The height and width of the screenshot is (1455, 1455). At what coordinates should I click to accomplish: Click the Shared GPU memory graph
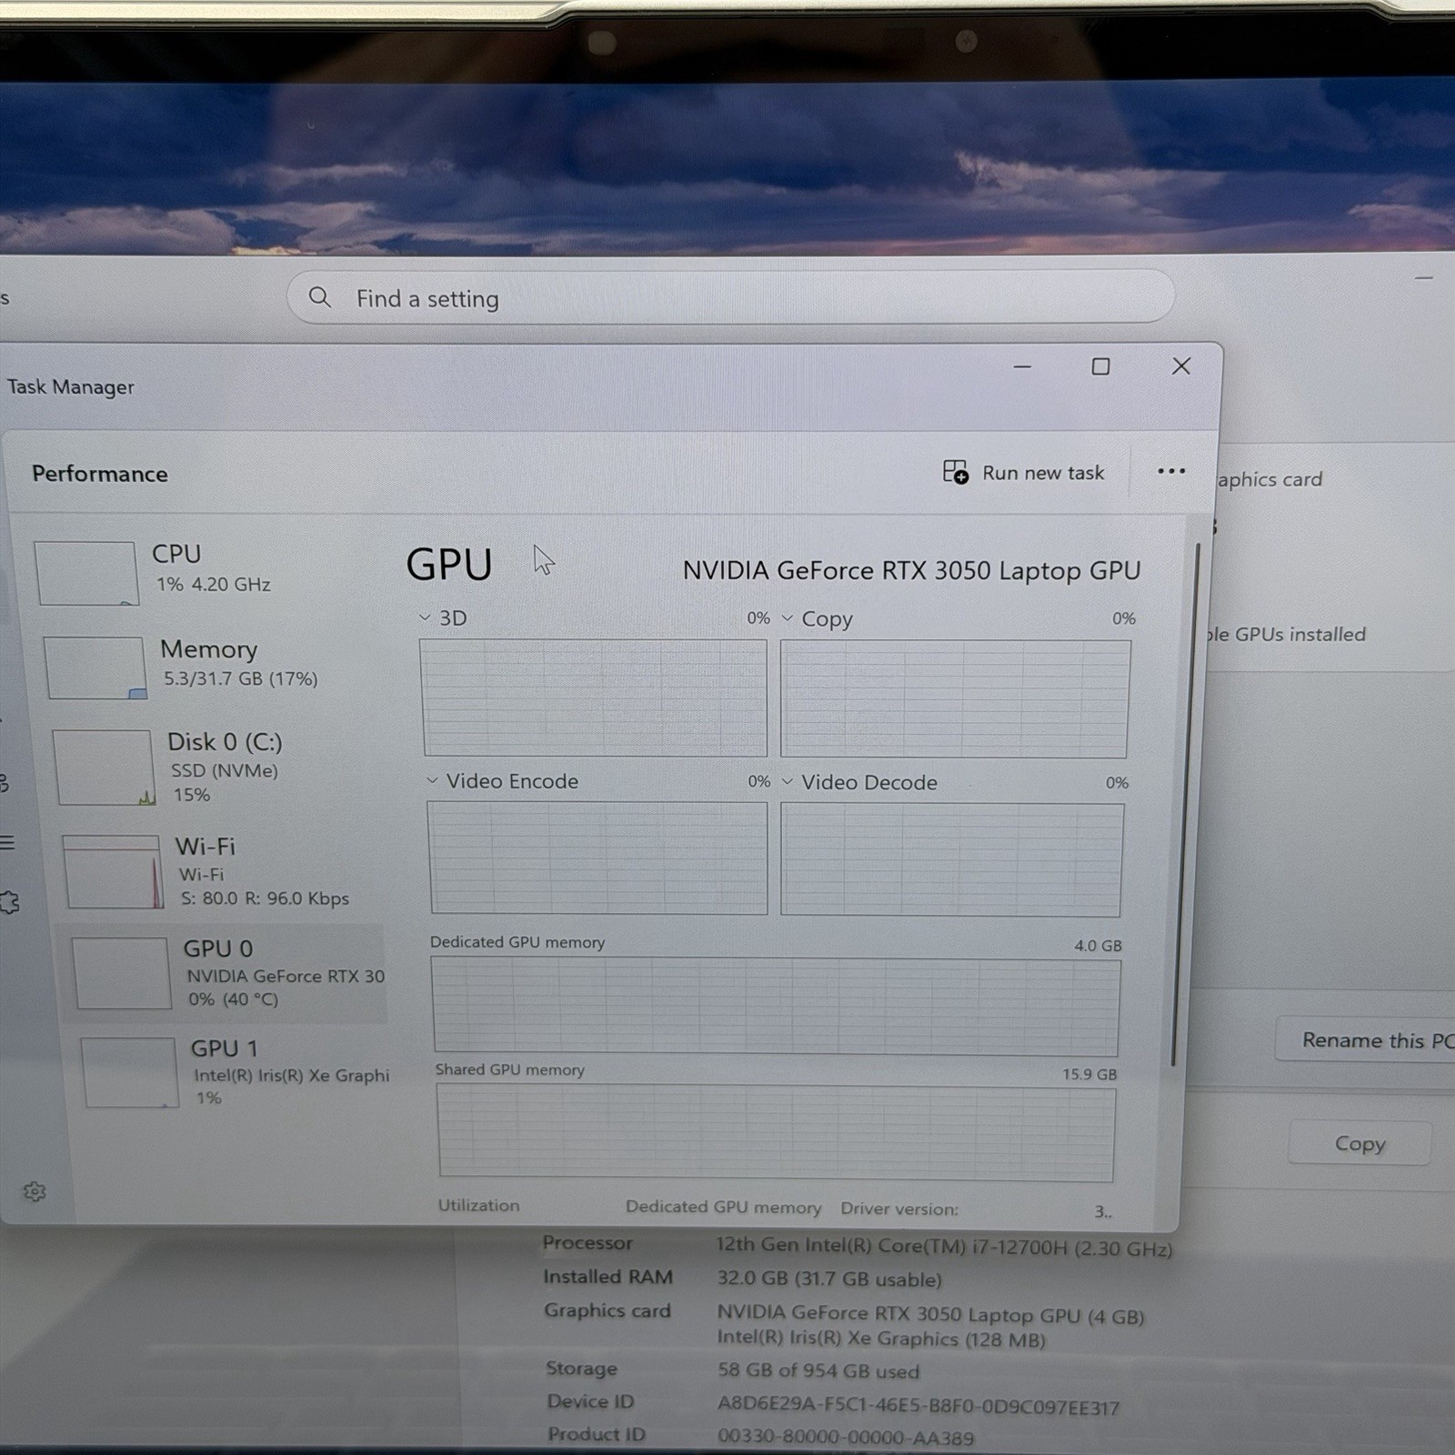[776, 1132]
